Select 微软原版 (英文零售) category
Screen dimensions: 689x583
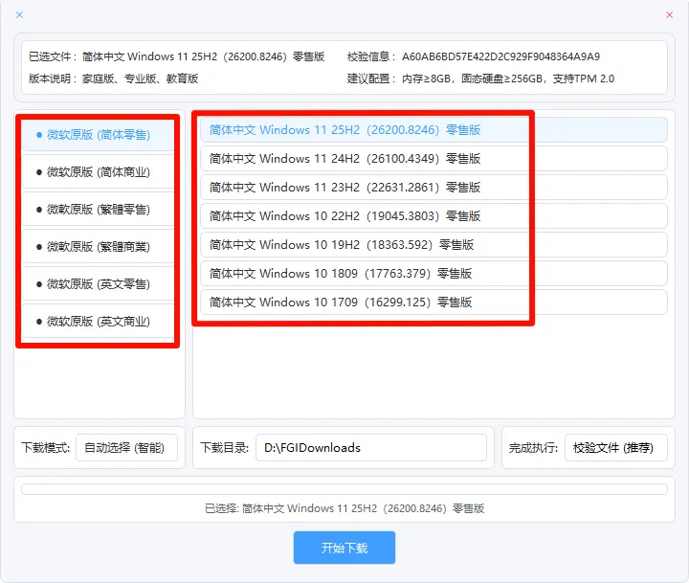(99, 284)
